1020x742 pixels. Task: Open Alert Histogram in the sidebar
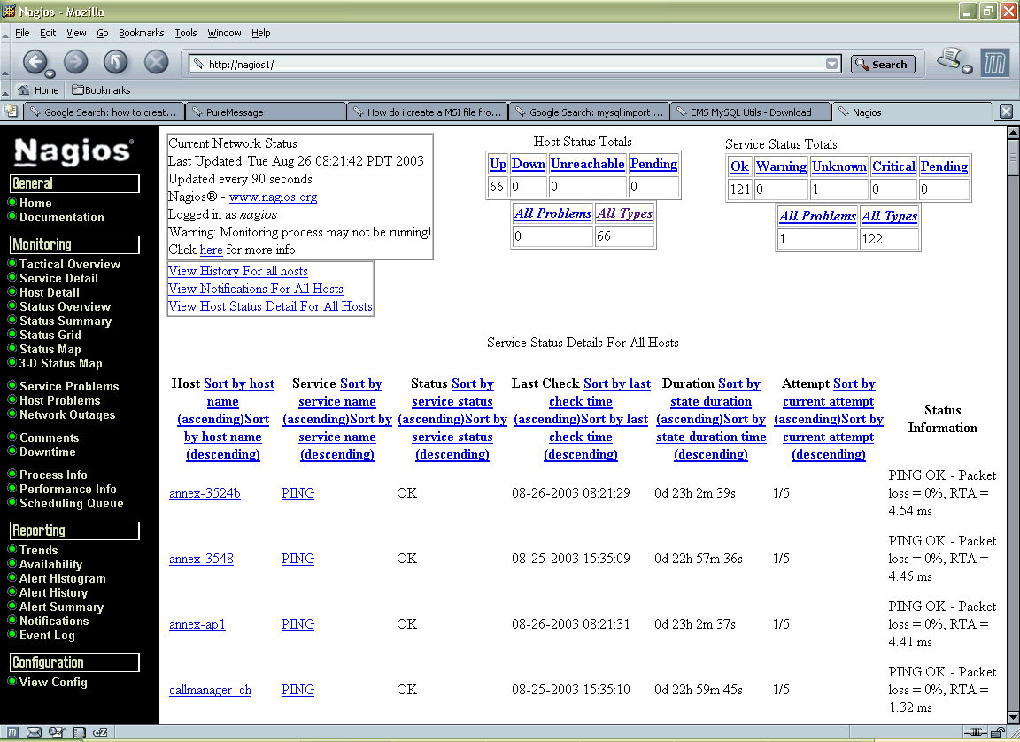tap(63, 579)
